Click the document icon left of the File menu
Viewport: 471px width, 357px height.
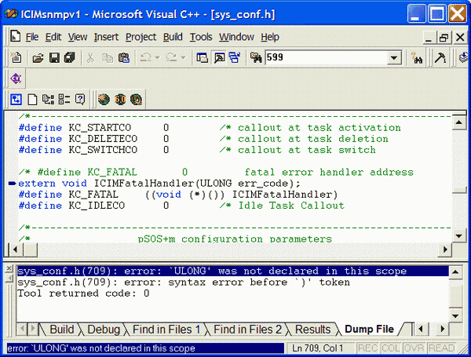click(x=16, y=37)
